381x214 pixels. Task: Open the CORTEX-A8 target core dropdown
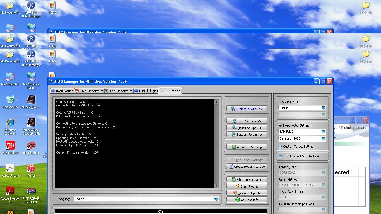coord(302,172)
